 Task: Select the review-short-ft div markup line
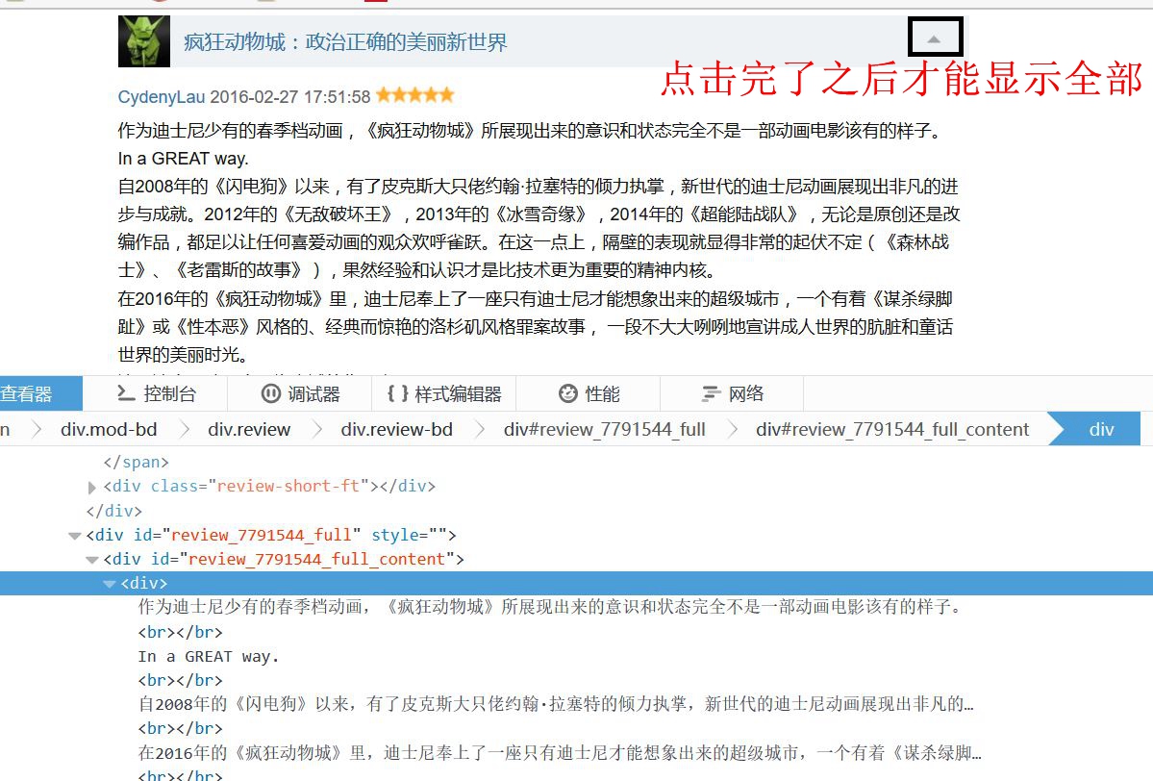(x=269, y=487)
